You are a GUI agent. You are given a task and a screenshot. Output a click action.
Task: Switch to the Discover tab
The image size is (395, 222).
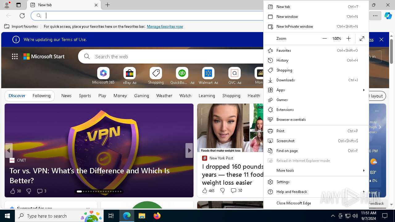17,96
